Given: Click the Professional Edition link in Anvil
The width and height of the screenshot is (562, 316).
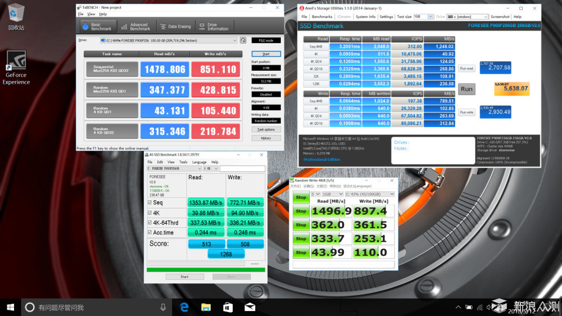Looking at the screenshot, I should tap(321, 159).
